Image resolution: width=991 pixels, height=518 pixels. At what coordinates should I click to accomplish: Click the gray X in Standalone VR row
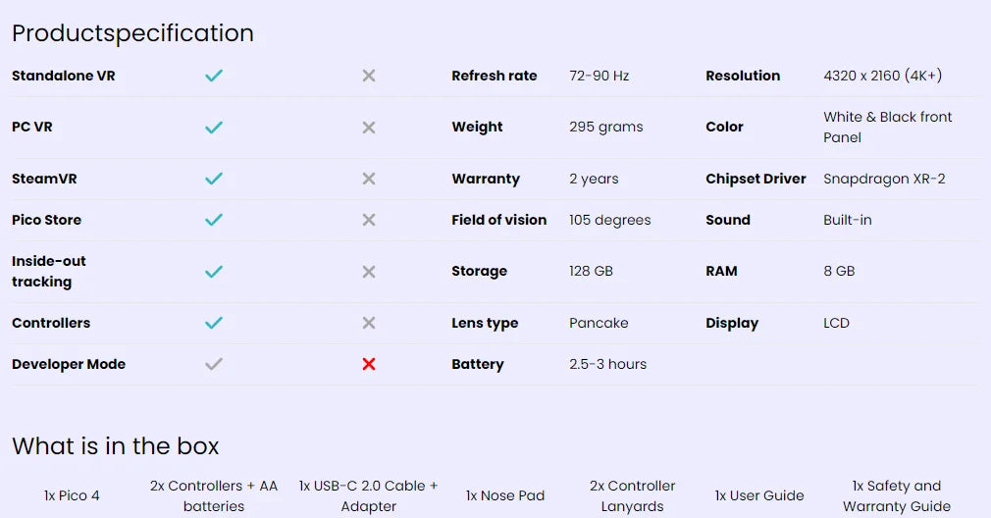[x=369, y=76]
